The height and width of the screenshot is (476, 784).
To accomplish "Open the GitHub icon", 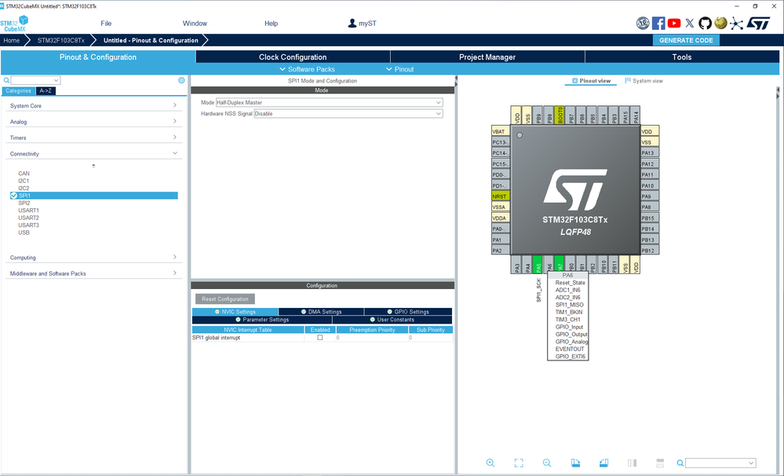I will tap(705, 23).
